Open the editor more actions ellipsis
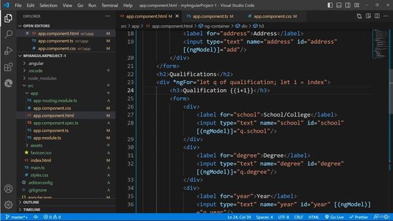 coord(386,16)
